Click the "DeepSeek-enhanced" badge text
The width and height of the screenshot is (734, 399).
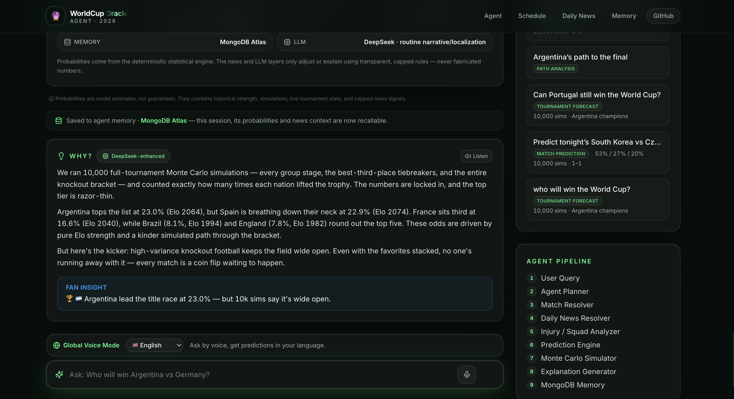pyautogui.click(x=138, y=156)
